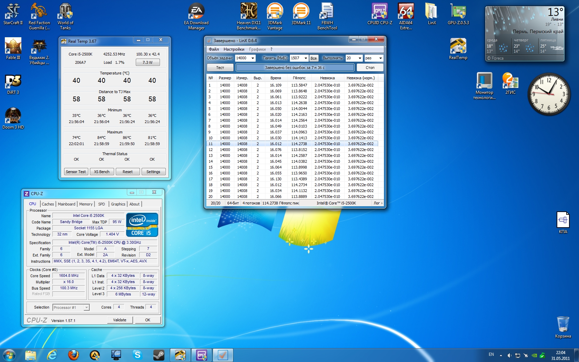579x362 pixels.
Task: Open the 3DMark Vantage shortcut
Action: coord(275,17)
